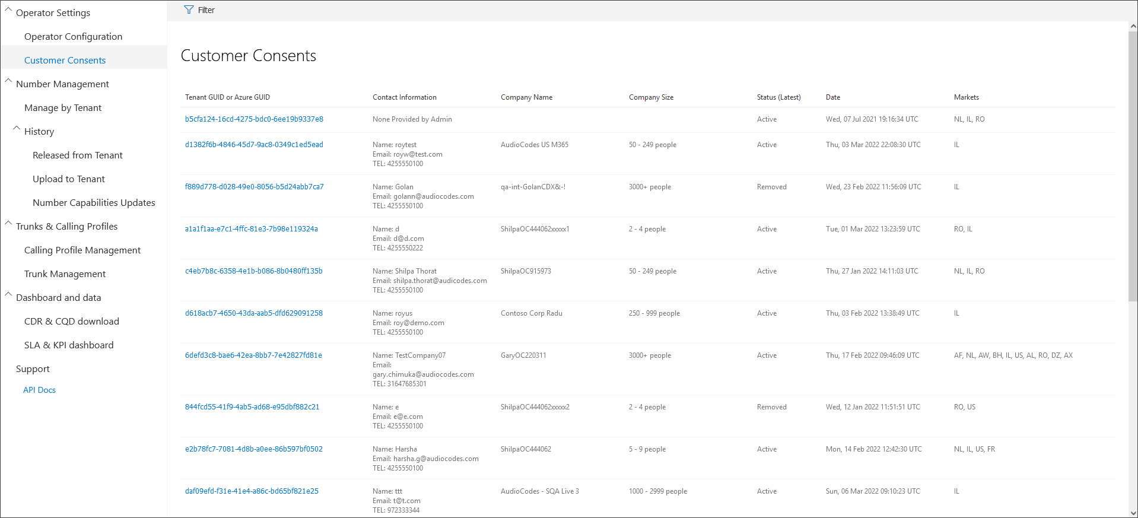
Task: Click the Markets column header
Action: tap(967, 97)
